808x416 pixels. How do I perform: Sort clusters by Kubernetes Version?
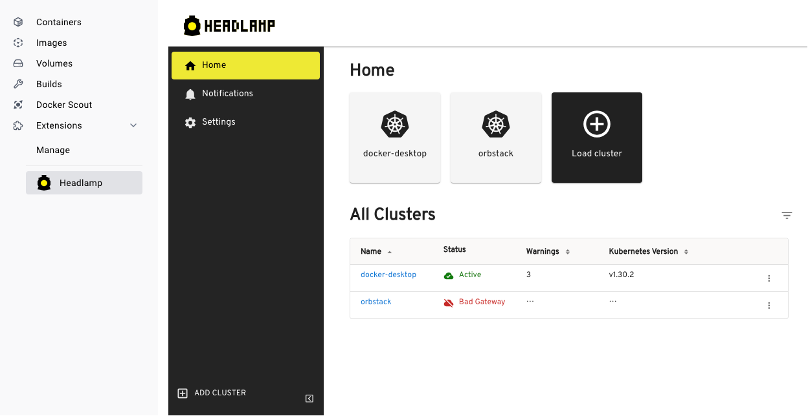[x=686, y=251]
